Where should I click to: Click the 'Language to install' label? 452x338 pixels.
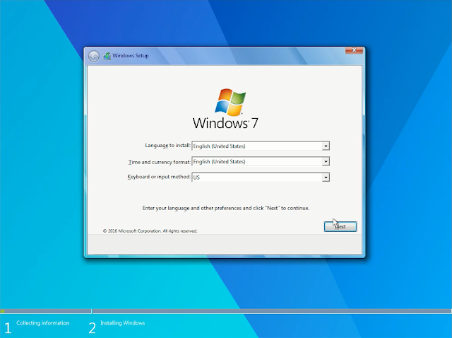click(168, 146)
